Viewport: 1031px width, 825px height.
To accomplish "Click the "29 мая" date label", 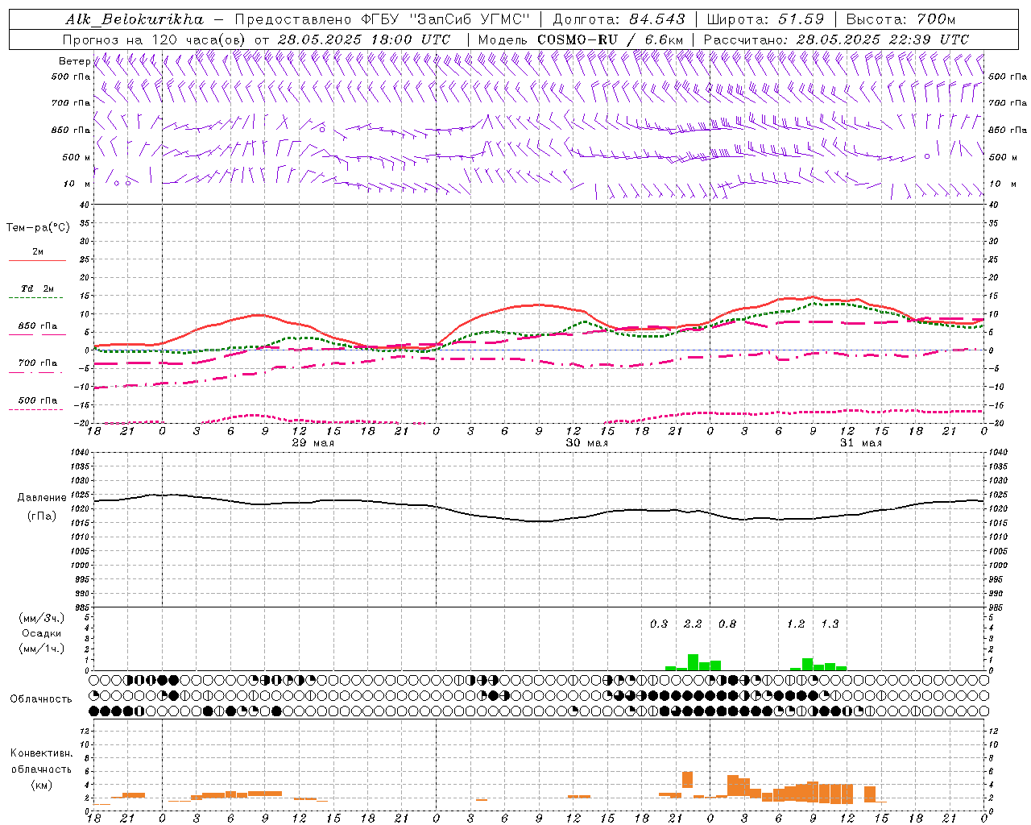I will click(313, 443).
